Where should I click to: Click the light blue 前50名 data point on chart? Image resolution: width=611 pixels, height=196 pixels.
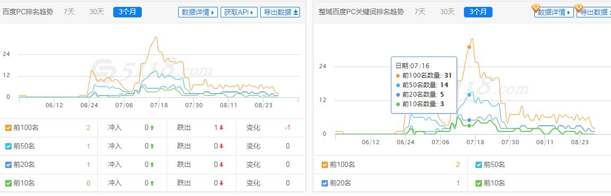coord(469,95)
